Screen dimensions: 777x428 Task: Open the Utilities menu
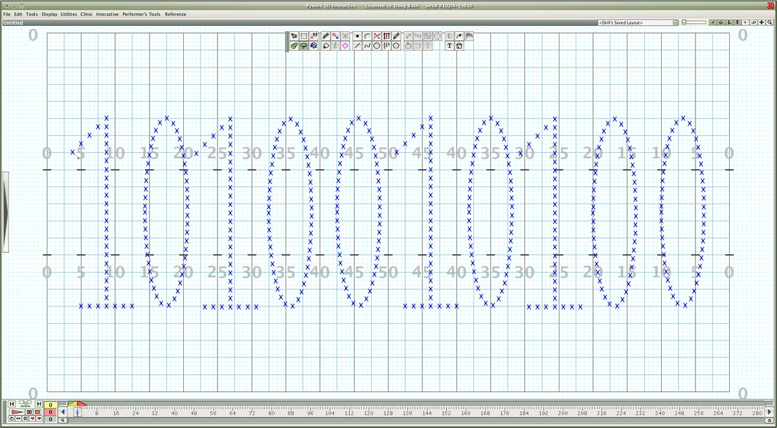coord(69,14)
